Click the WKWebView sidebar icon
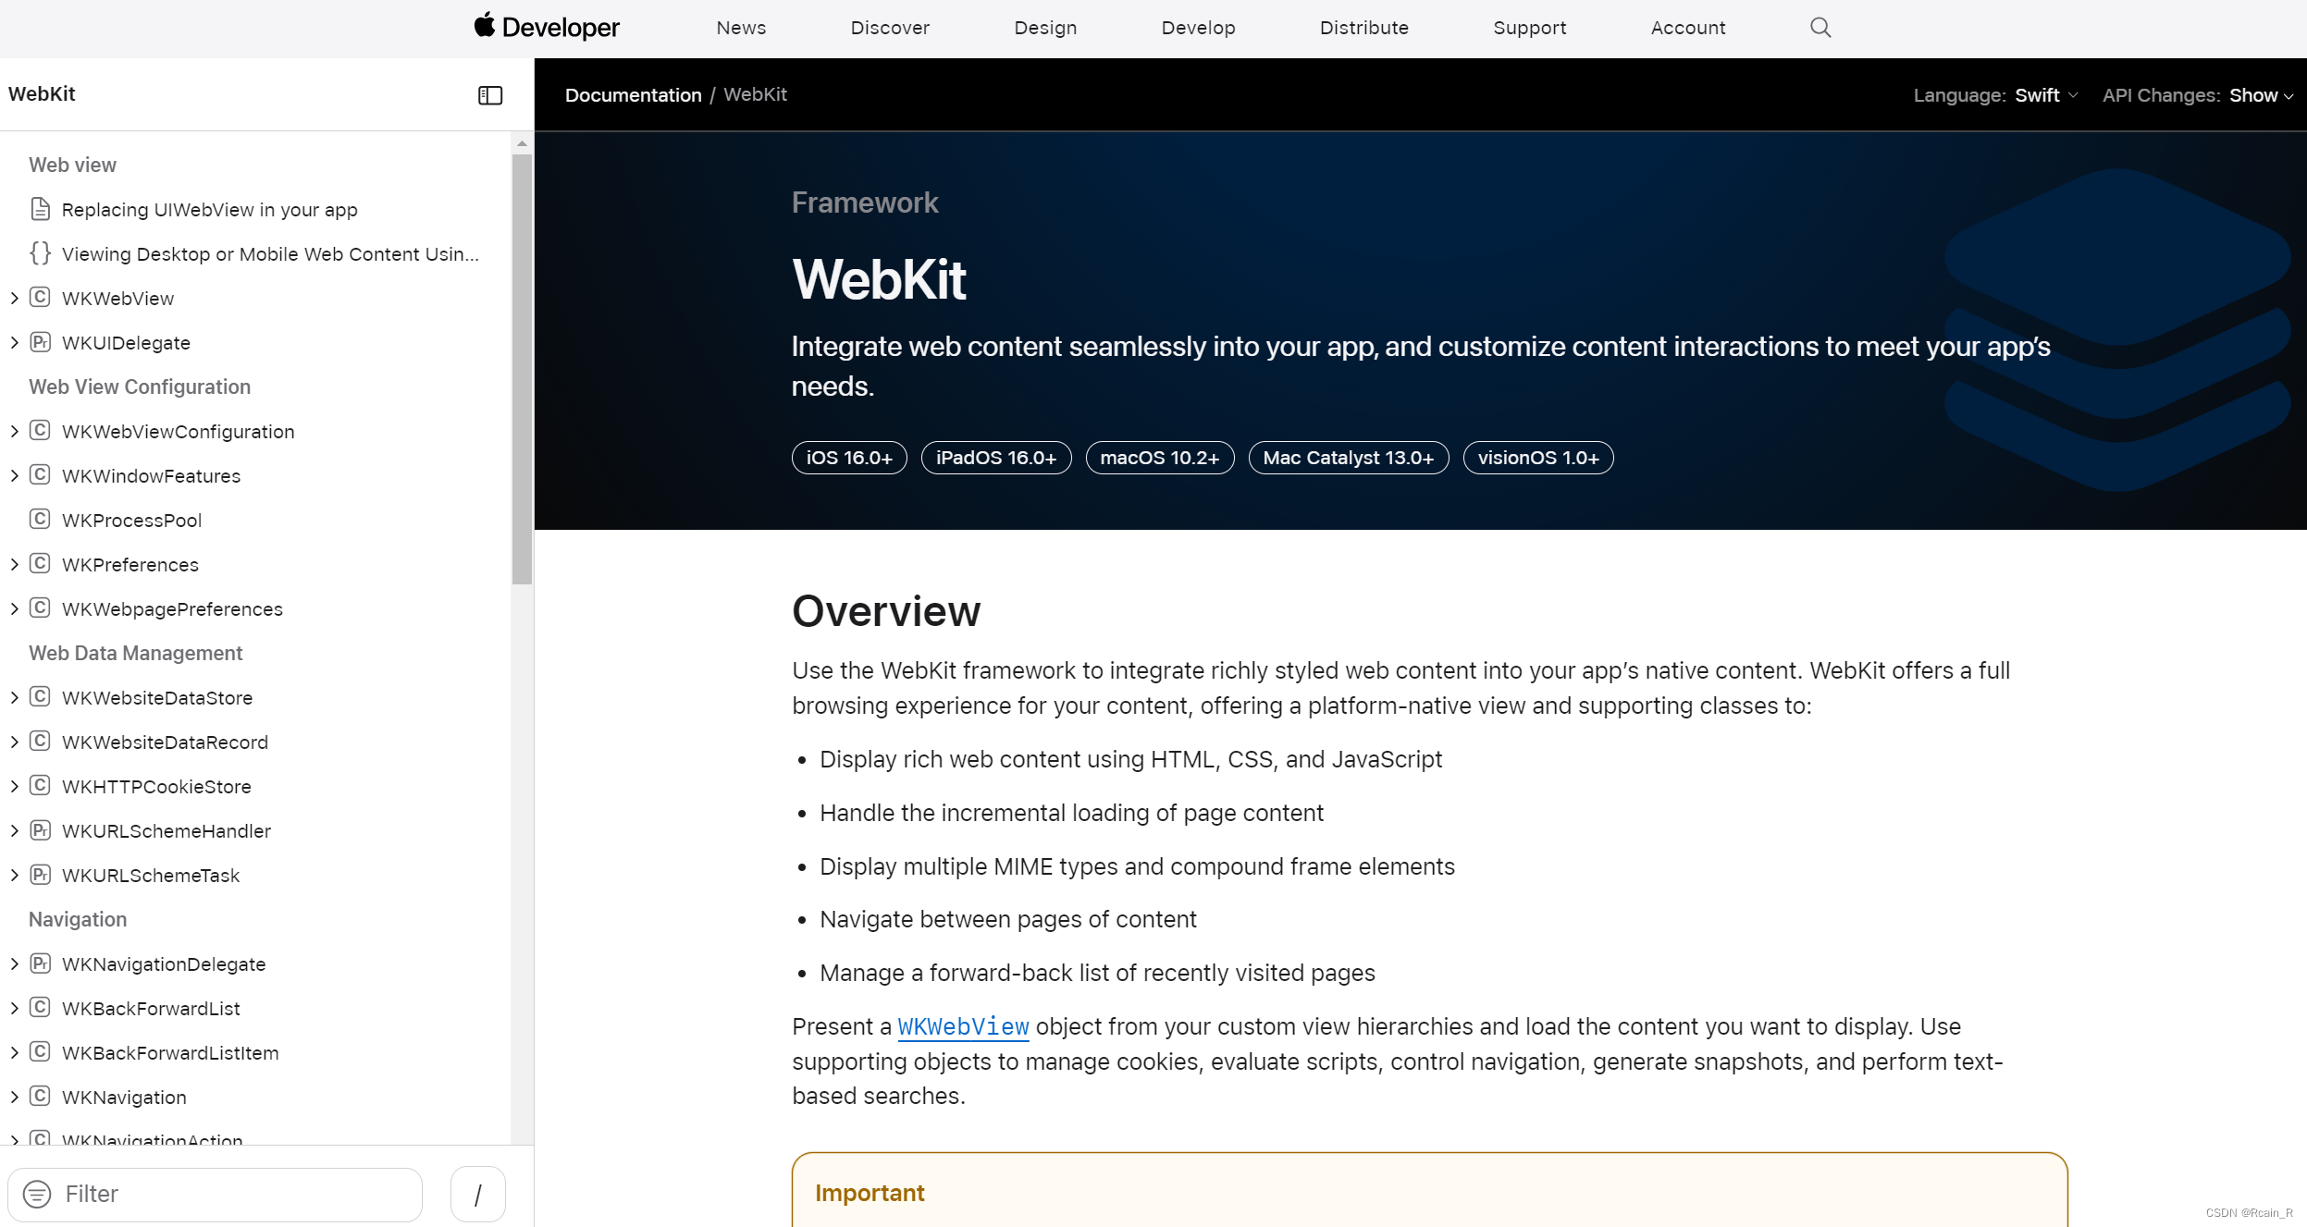Image resolution: width=2307 pixels, height=1227 pixels. click(42, 297)
